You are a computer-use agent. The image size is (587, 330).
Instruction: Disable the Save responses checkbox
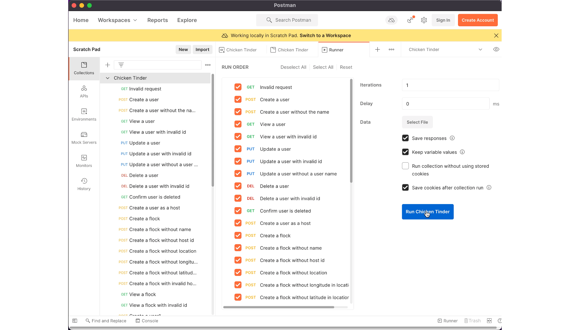click(x=405, y=138)
